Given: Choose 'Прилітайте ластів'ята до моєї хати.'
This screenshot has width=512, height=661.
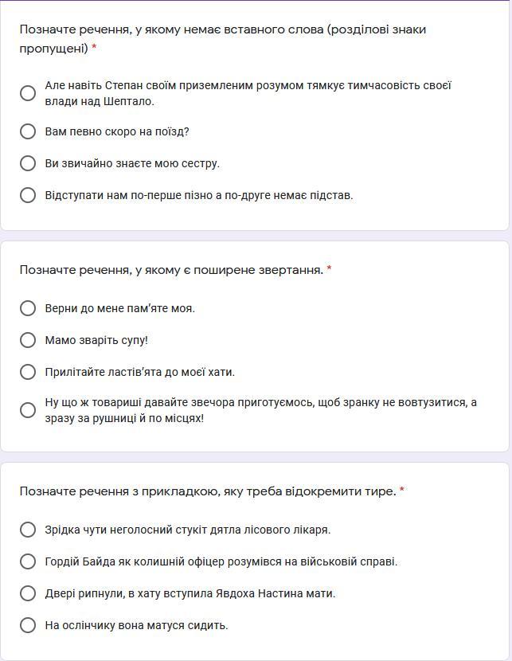Looking at the screenshot, I should pyautogui.click(x=28, y=372).
